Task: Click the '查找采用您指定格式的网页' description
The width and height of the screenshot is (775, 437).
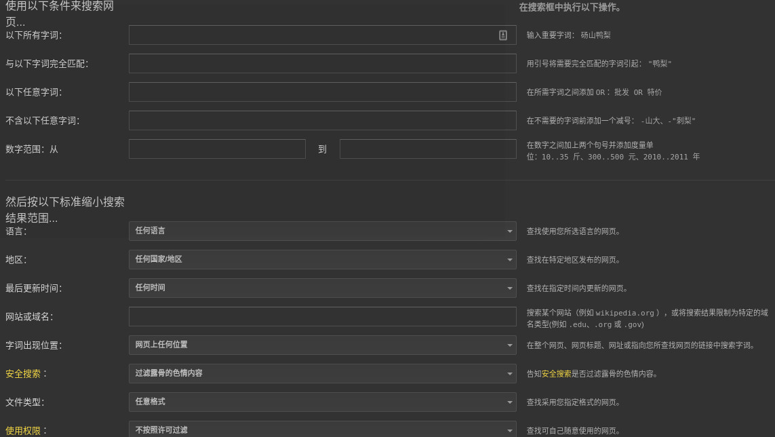Action: click(x=574, y=402)
